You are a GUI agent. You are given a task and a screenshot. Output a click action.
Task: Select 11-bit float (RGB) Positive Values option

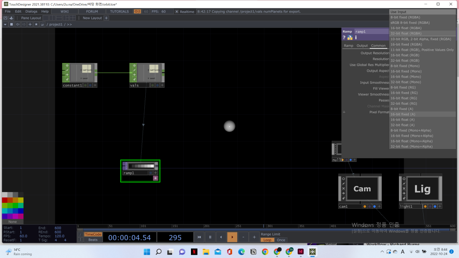(422, 50)
